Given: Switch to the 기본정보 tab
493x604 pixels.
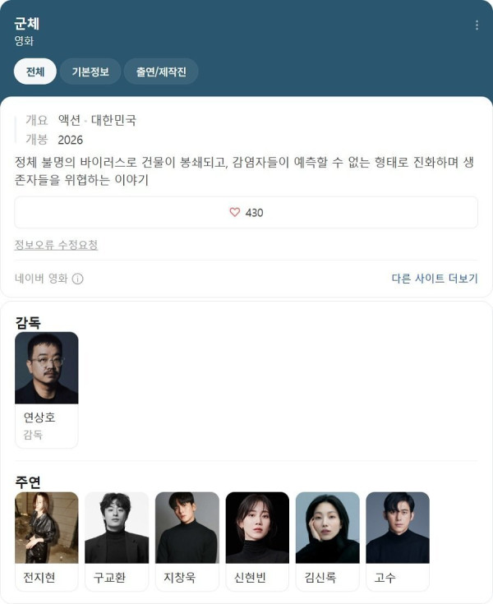Looking at the screenshot, I should pos(90,71).
